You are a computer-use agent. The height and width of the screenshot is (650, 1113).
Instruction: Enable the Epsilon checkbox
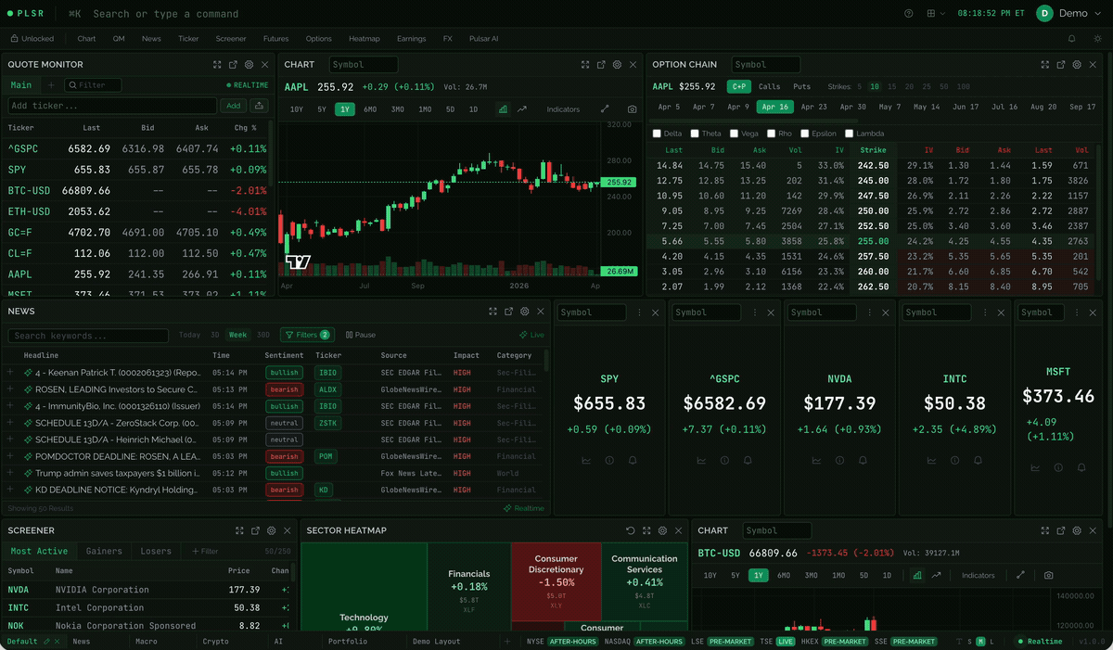pos(804,134)
